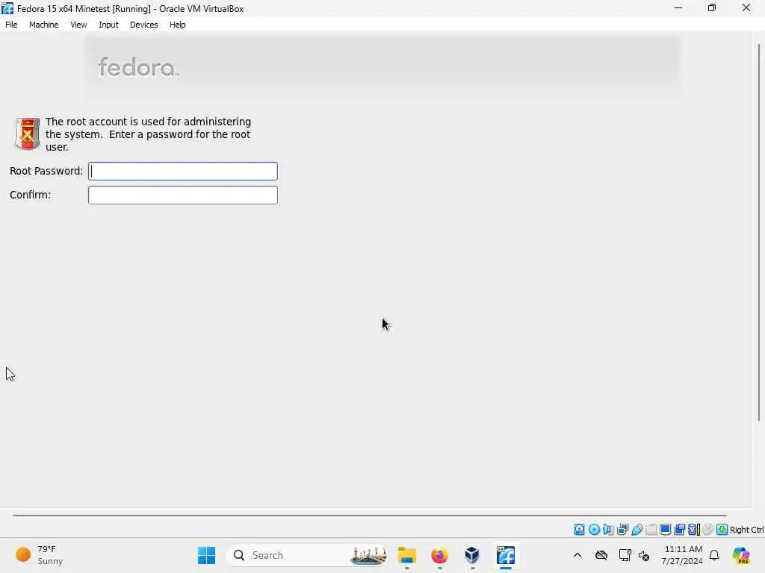Viewport: 765px width, 573px height.
Task: Click the audio status icon in VirtualBox
Action: (608, 530)
